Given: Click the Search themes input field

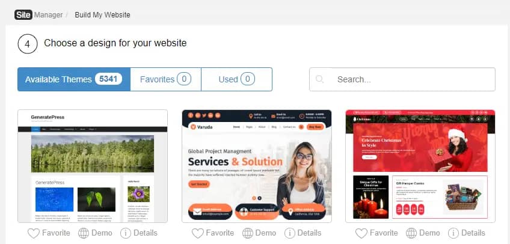Looking at the screenshot, I should point(402,79).
